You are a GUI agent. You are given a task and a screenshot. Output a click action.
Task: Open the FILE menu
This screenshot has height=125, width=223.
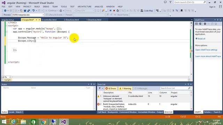3,7
